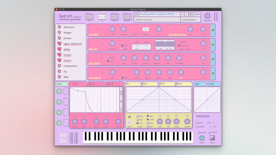Click the MASTER volume knob

tap(207, 16)
